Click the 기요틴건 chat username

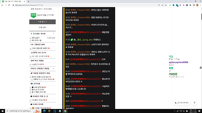pyautogui.click(x=173, y=74)
